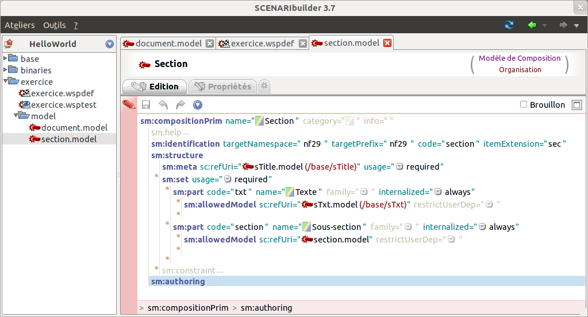The image size is (588, 317).
Task: Click the Texte name field icon
Action: 290,192
